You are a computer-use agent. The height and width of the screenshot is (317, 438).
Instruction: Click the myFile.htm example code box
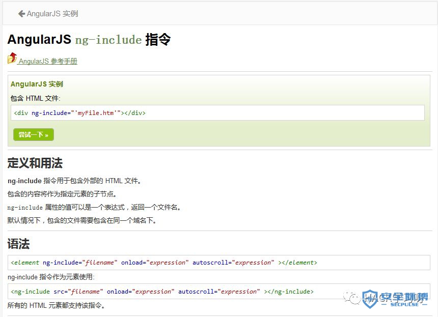pos(217,113)
